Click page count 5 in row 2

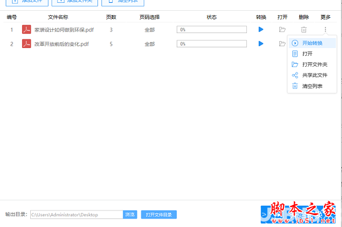point(111,44)
